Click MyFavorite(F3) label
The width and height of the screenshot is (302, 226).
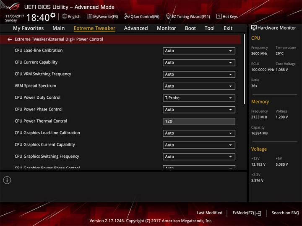[x=106, y=17]
